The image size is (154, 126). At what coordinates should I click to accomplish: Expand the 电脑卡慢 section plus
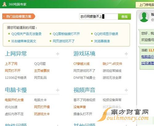click(x=58, y=90)
